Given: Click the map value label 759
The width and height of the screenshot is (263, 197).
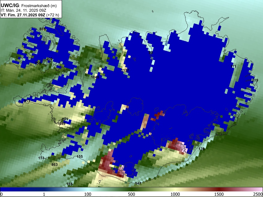Looking at the screenshot, I should tap(38, 63).
